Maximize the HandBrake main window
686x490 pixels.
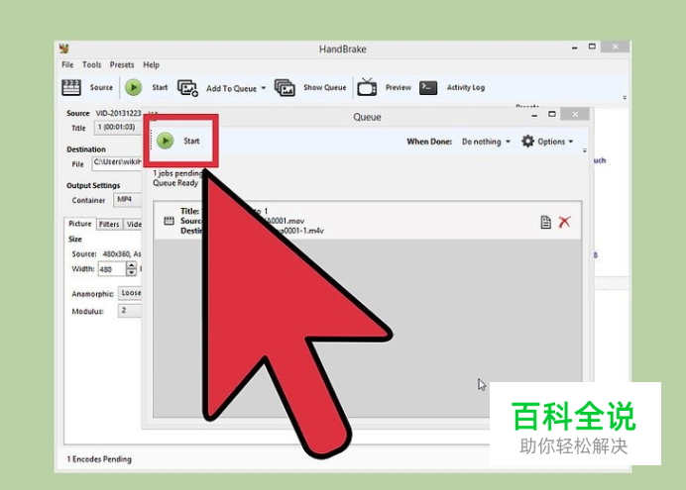(592, 47)
